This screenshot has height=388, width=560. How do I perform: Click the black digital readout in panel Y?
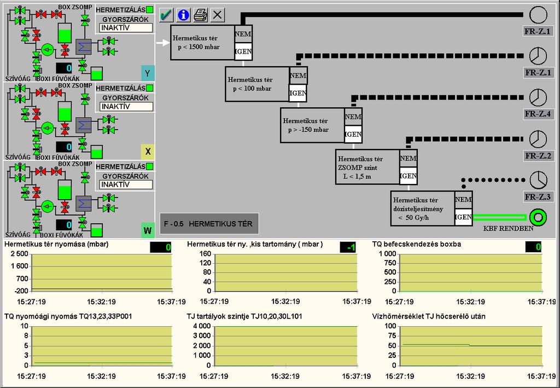[x=64, y=68]
